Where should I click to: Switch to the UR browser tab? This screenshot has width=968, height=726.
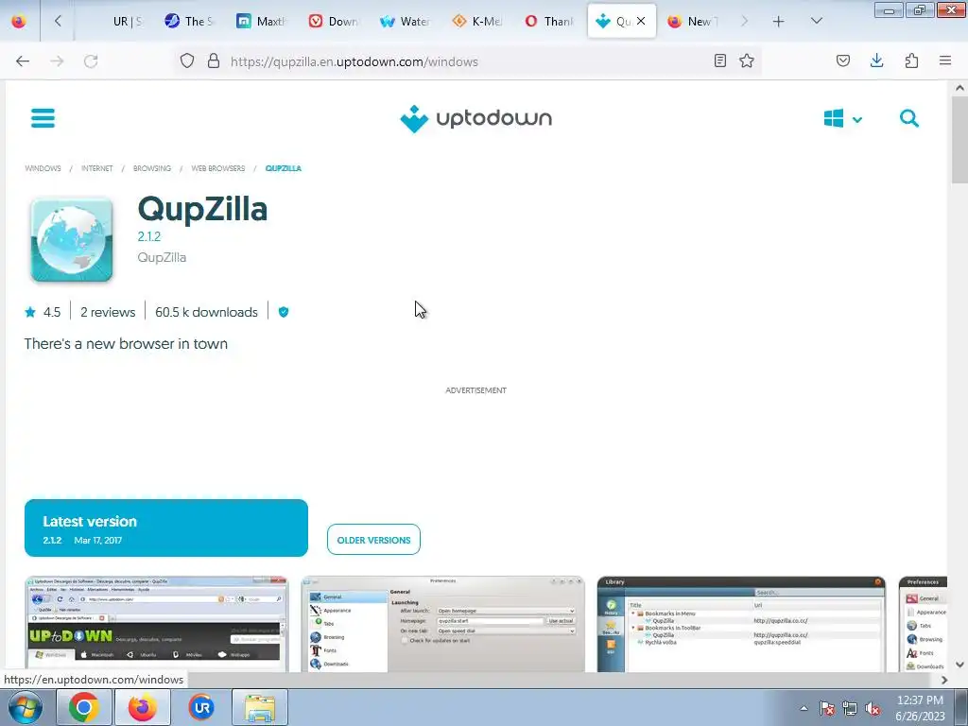tap(128, 22)
